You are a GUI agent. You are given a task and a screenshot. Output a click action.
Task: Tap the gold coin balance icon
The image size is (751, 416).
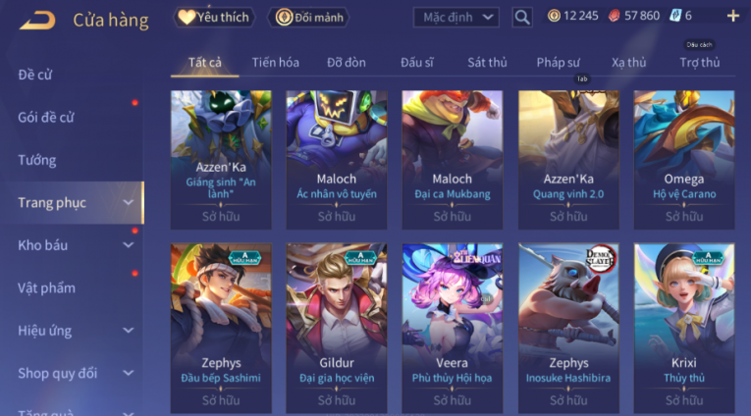click(x=554, y=17)
